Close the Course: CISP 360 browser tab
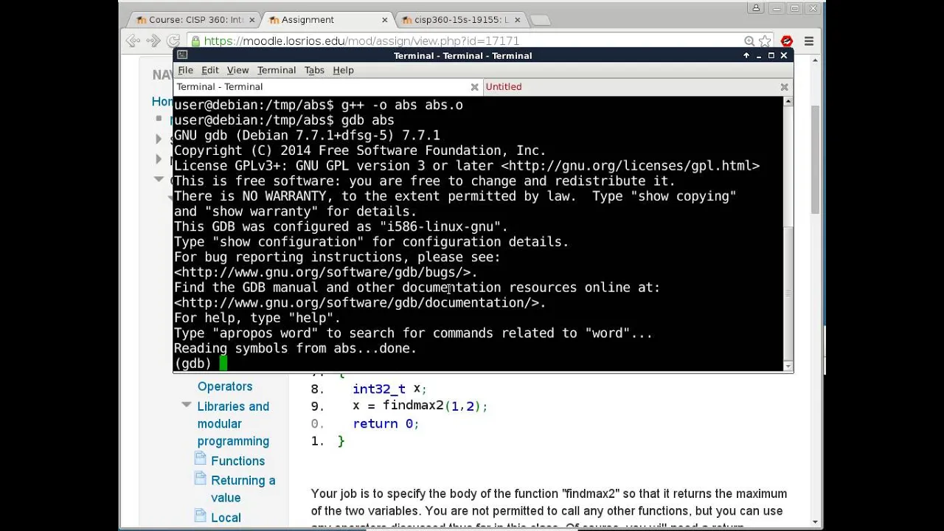Screen dimensions: 944x531 [x=252, y=20]
